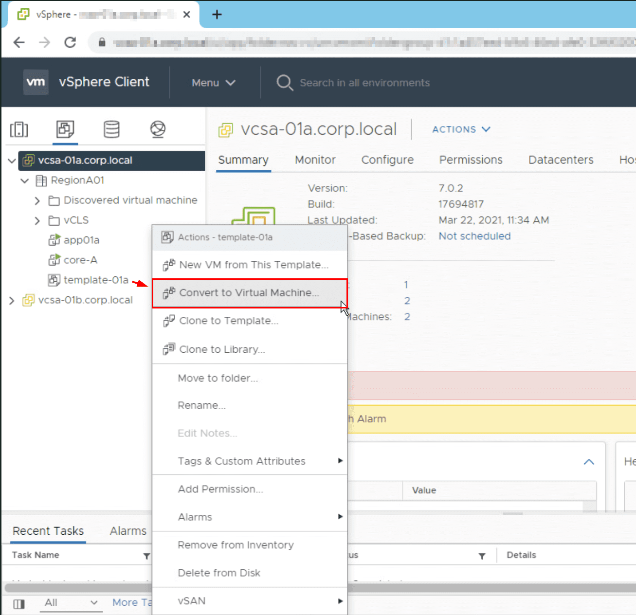Expand the Discovered virtual machine folder
This screenshot has height=615, width=636.
pos(37,200)
